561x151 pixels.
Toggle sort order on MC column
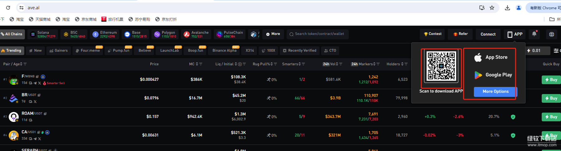pyautogui.click(x=197, y=64)
